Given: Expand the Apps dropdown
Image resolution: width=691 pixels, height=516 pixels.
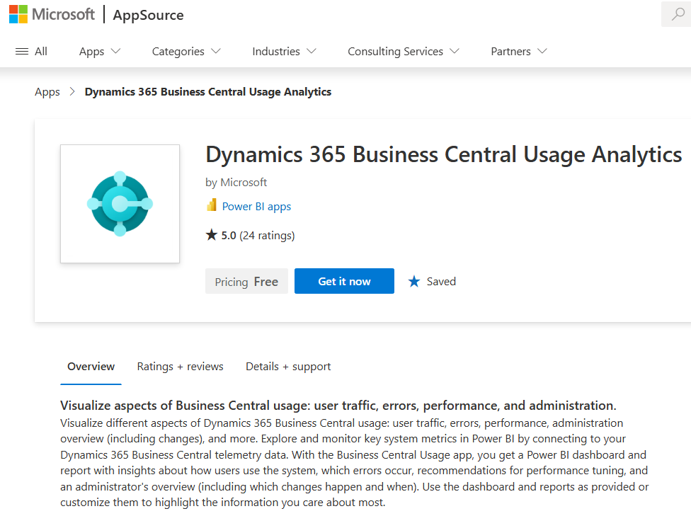Looking at the screenshot, I should point(100,52).
